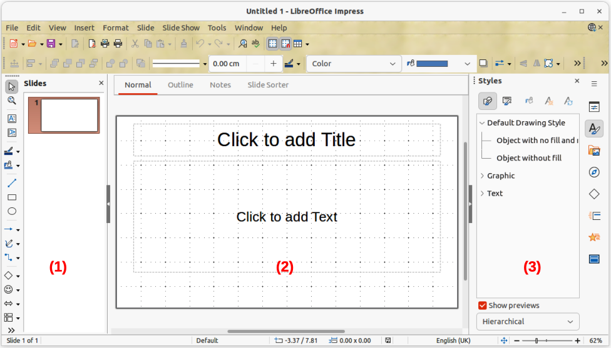
Task: Select the Connectors tool
Action: coord(9,257)
